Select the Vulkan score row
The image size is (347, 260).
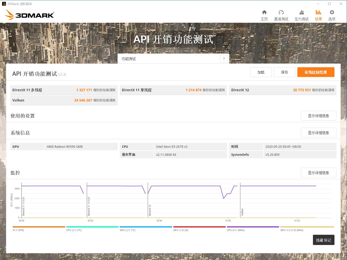(64, 100)
